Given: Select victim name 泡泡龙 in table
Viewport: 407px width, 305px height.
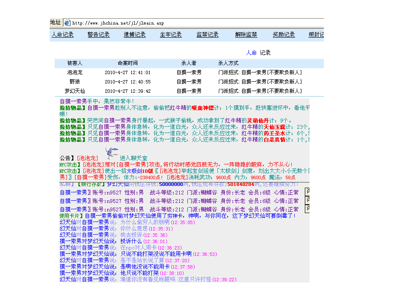Looking at the screenshot, I should point(75,72).
